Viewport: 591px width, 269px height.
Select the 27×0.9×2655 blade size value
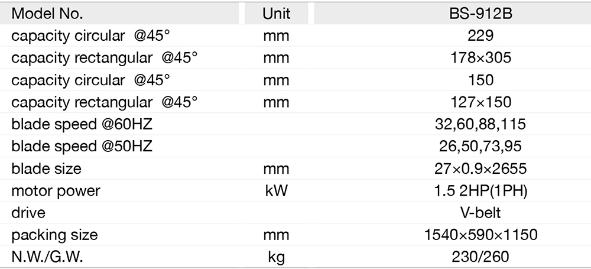pos(480,169)
